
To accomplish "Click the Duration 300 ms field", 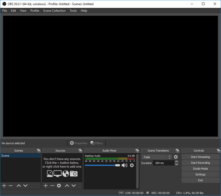I will pos(163,163).
